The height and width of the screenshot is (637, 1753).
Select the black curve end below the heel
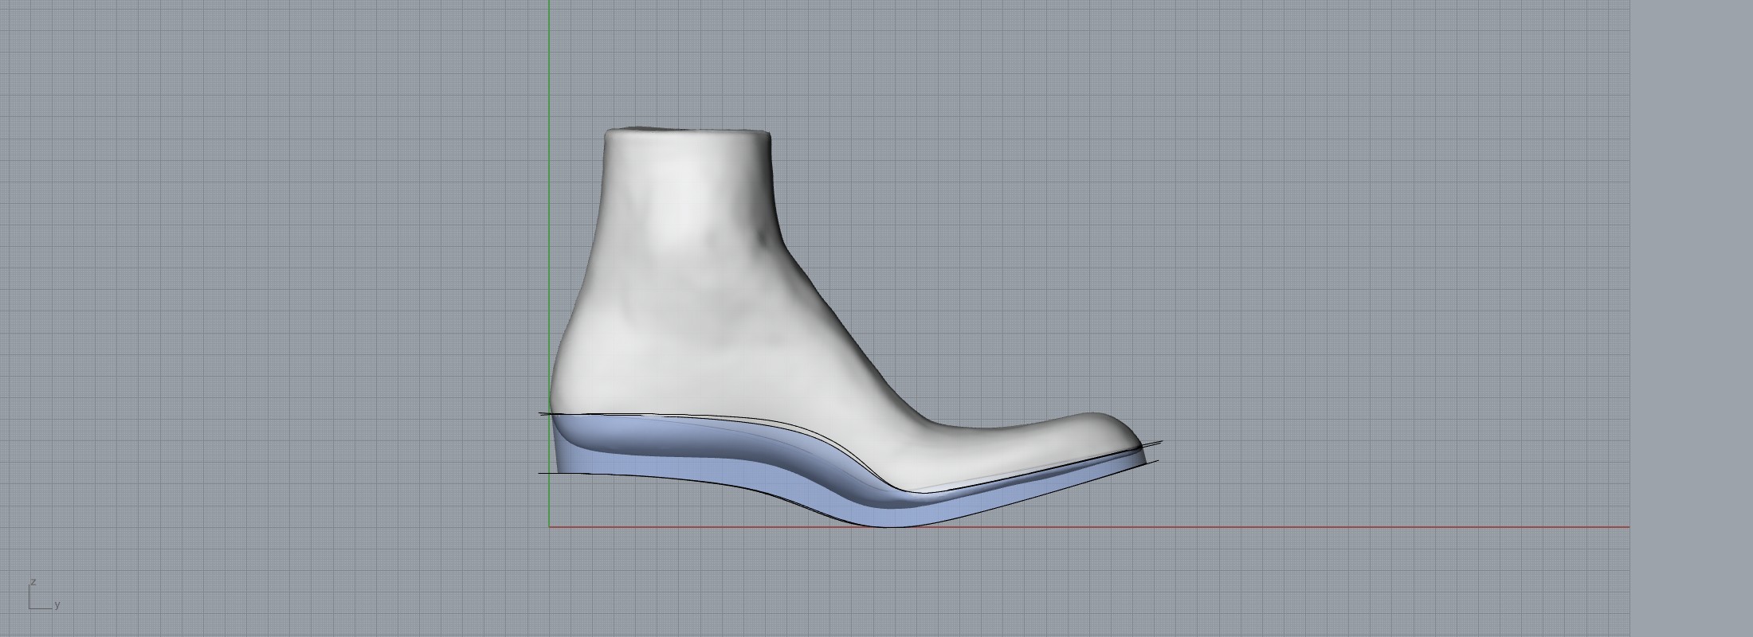pyautogui.click(x=542, y=473)
